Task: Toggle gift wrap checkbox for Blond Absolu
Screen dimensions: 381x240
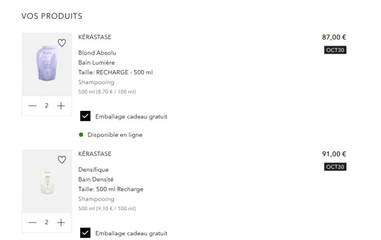Action: coord(85,116)
